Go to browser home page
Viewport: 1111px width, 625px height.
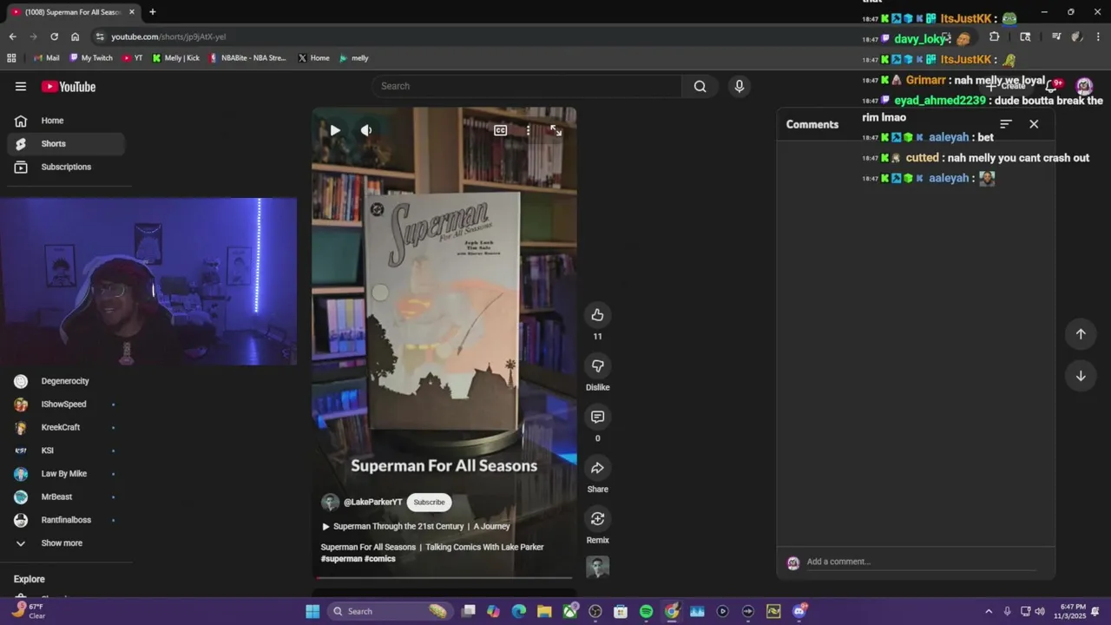tap(76, 36)
